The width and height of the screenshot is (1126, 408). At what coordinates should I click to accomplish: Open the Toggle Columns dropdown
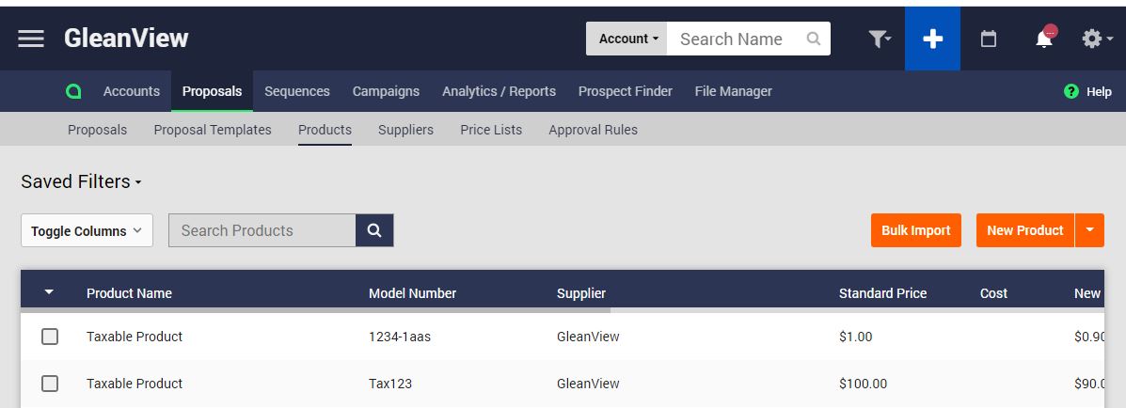click(x=87, y=231)
